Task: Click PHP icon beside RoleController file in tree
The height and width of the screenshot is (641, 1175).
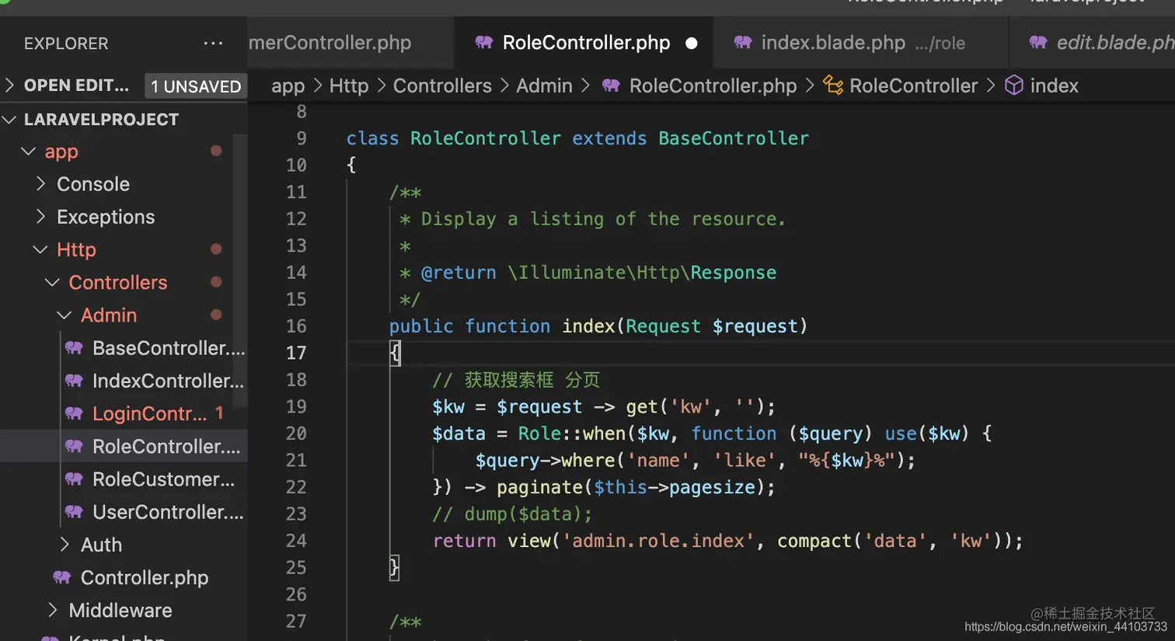Action: click(x=75, y=446)
